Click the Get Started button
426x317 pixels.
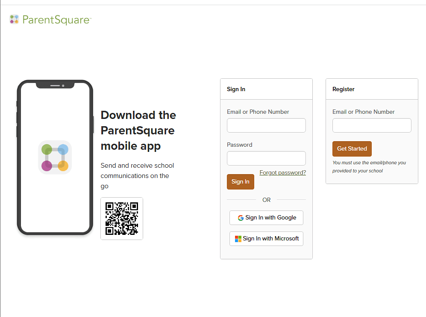352,149
